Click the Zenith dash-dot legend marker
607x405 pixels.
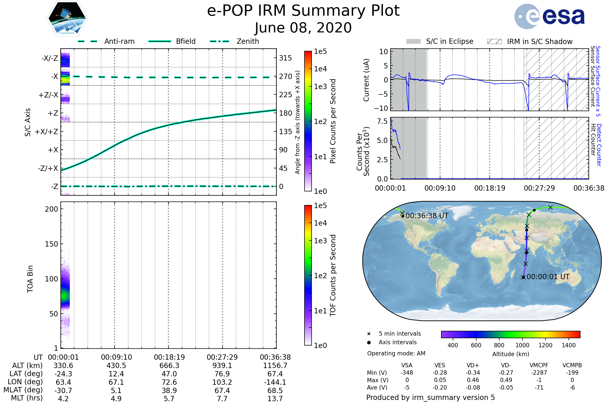point(219,41)
